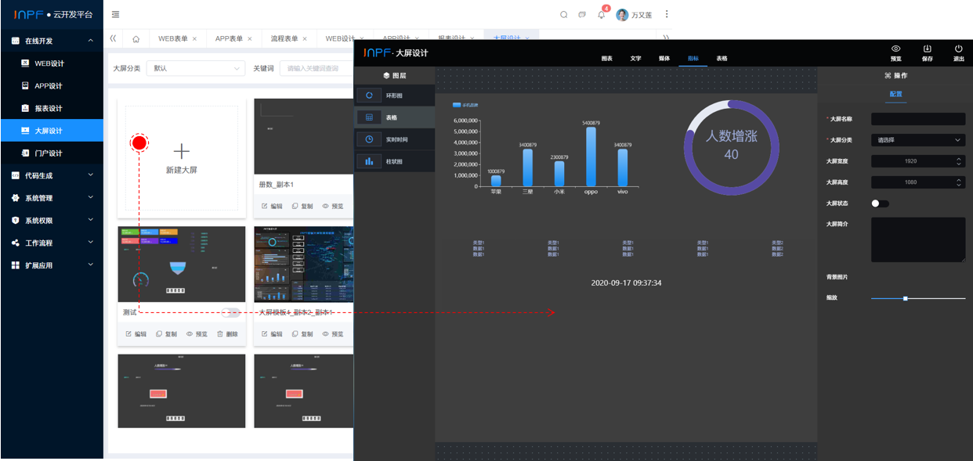Image resolution: width=973 pixels, height=461 pixels.
Task: Select the 配置 tab in operation panel
Action: (x=896, y=94)
